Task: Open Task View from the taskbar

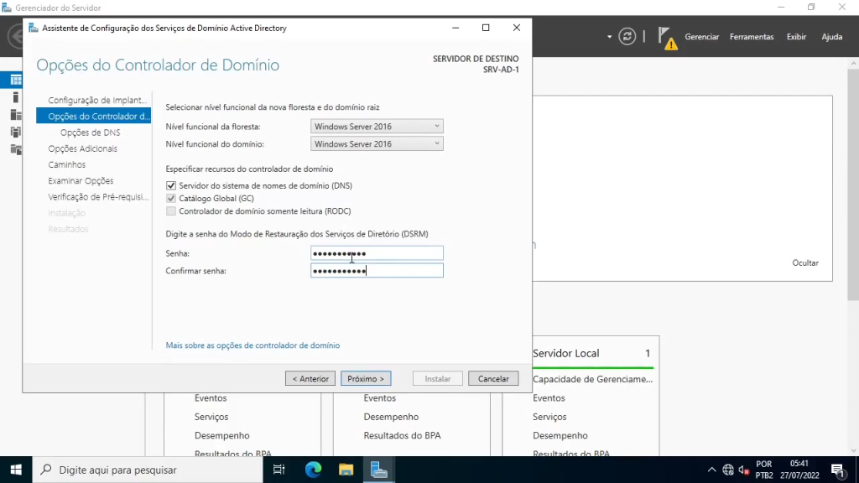Action: 279,470
